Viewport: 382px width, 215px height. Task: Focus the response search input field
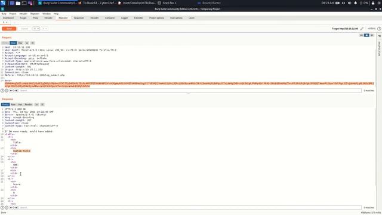[x=190, y=208]
